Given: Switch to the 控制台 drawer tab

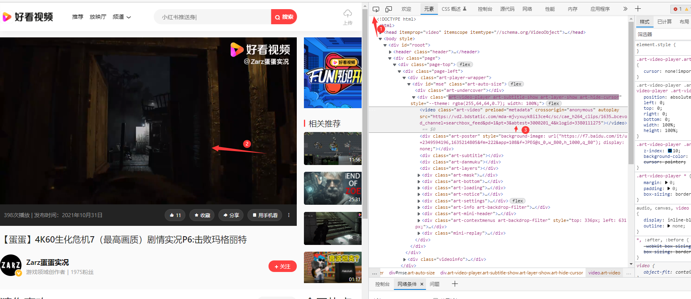Looking at the screenshot, I should click(x=382, y=284).
